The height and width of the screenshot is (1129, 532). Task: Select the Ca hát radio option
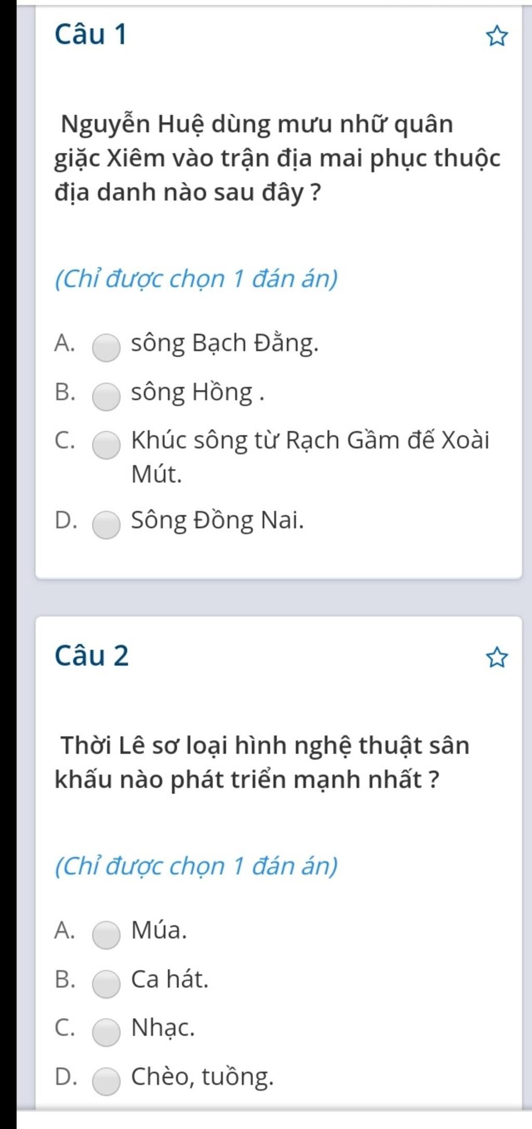[107, 984]
